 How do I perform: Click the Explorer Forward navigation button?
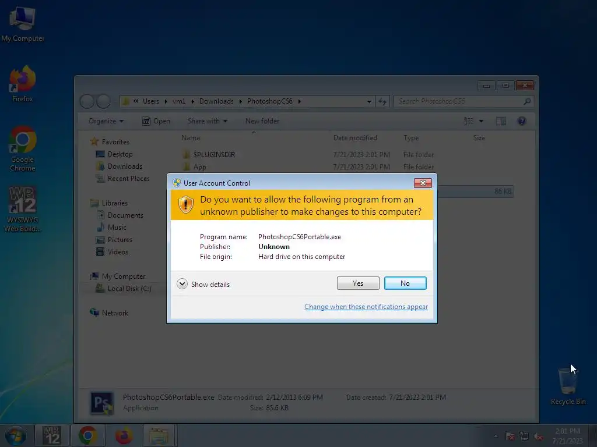pos(103,101)
